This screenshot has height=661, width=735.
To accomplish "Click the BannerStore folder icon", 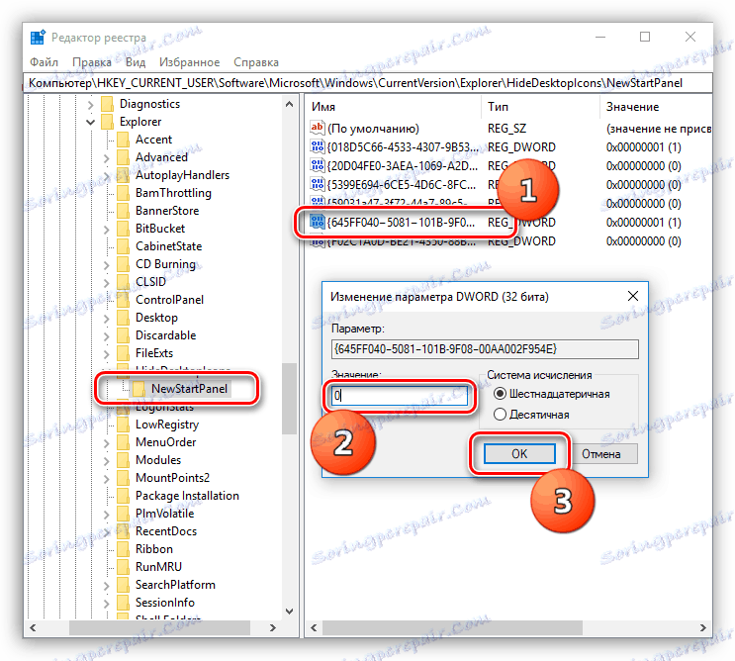I will coord(124,211).
